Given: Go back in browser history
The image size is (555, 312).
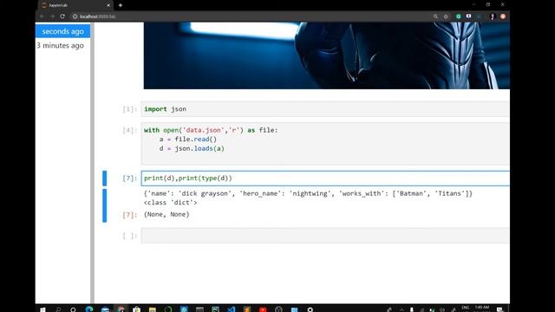Looking at the screenshot, I should 42,16.
